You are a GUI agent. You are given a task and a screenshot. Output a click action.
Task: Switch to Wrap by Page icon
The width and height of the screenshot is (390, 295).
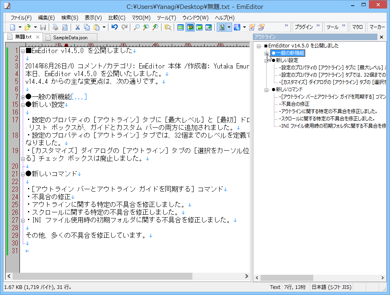pyautogui.click(x=209, y=27)
